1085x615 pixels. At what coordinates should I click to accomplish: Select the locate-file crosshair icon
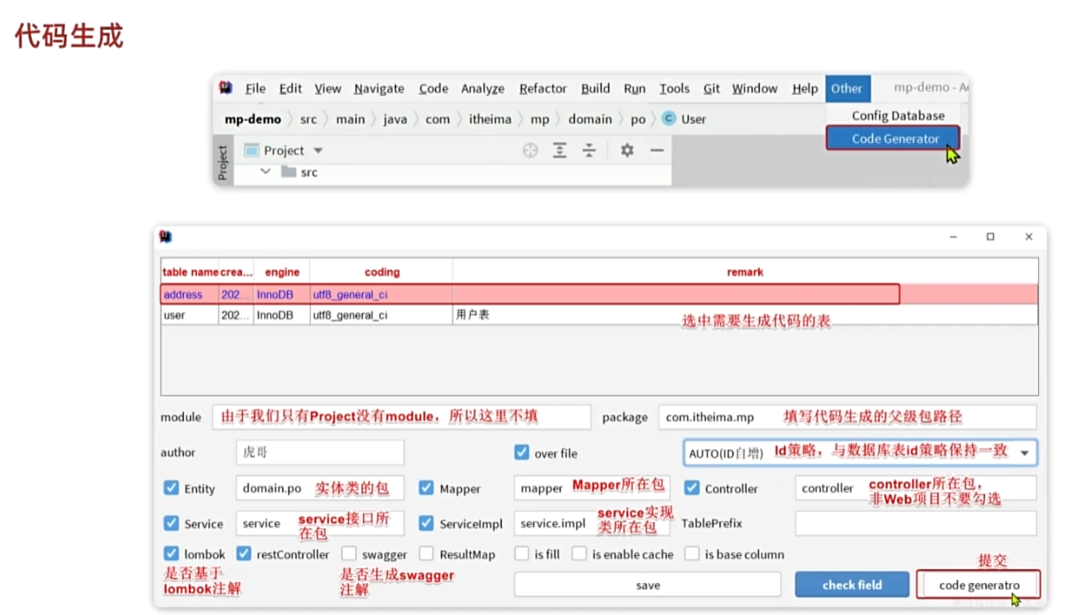point(530,150)
